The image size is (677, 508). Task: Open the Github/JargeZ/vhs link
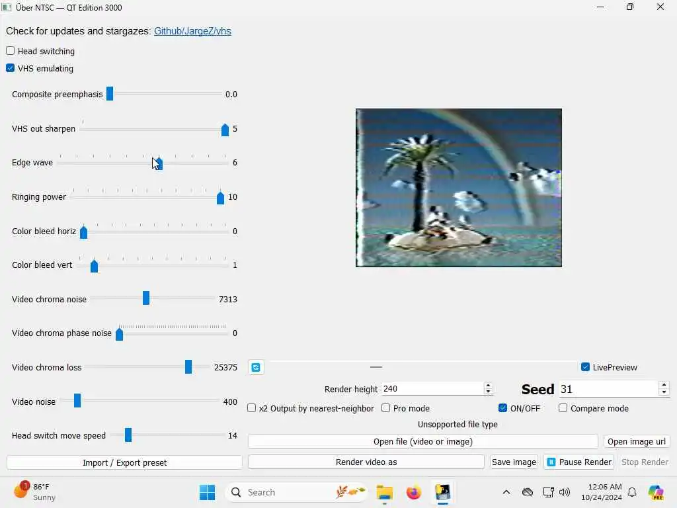(192, 31)
